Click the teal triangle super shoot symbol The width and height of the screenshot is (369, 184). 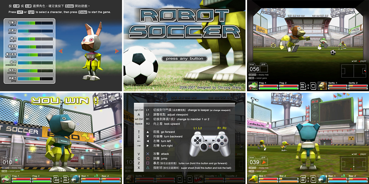[x=148, y=168]
